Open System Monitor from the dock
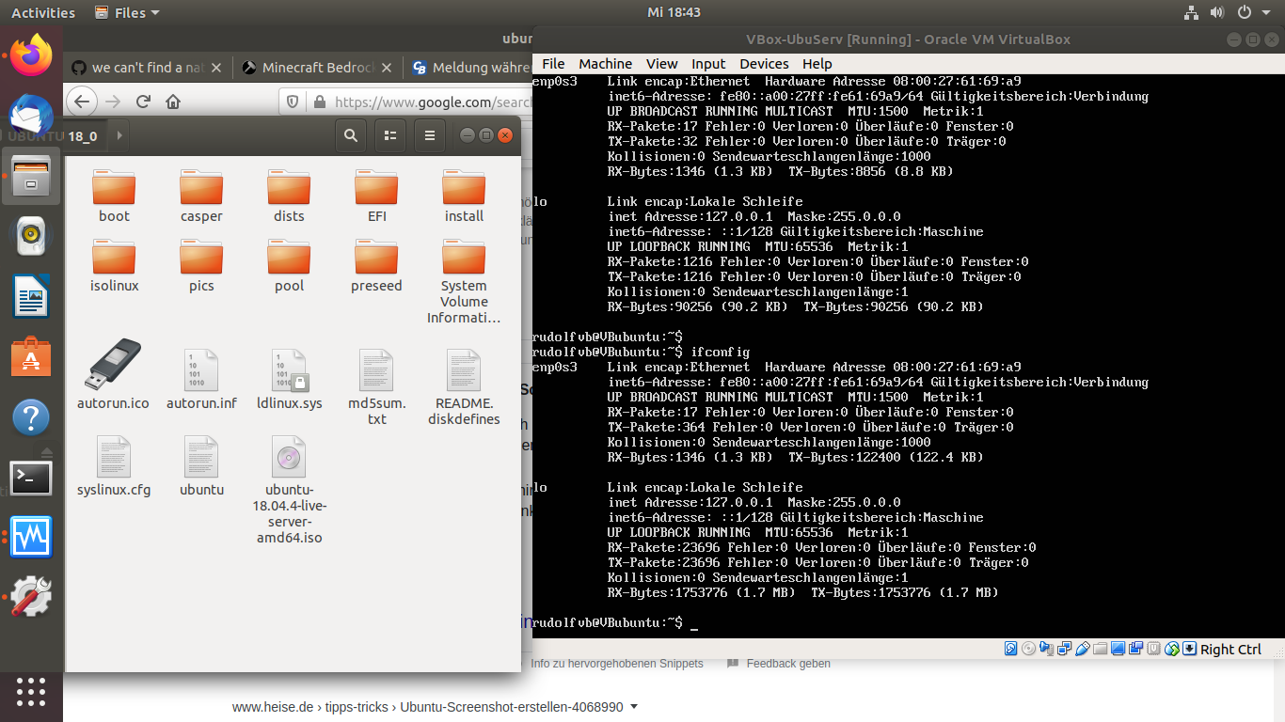Image resolution: width=1285 pixels, height=722 pixels. tap(31, 538)
